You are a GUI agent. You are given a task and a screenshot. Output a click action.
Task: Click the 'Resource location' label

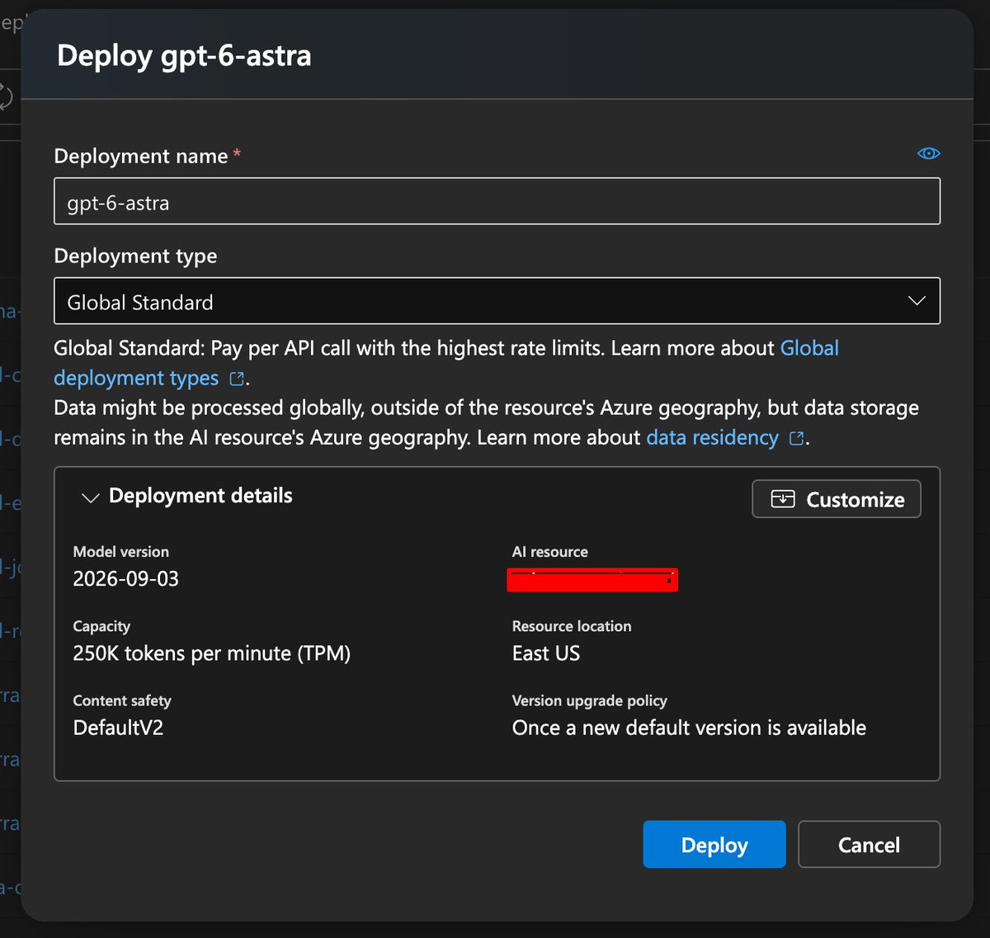[571, 626]
